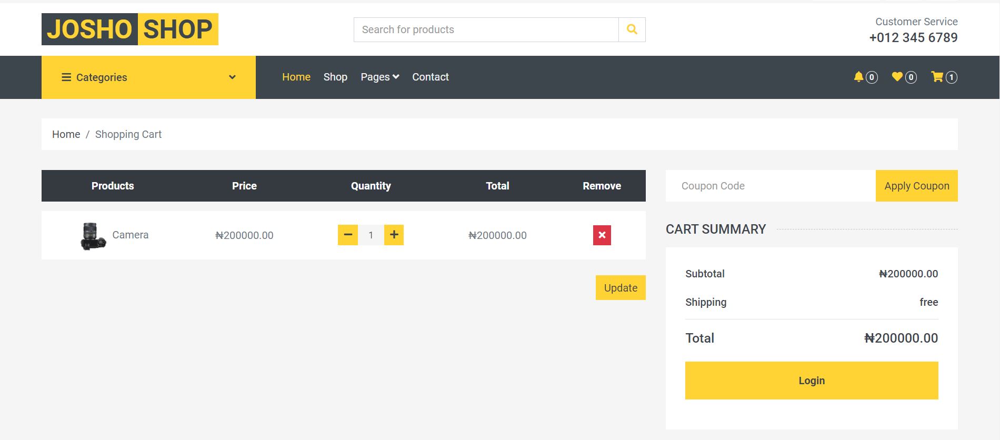
Task: Click the Subtotal label in cart summary
Action: point(705,274)
